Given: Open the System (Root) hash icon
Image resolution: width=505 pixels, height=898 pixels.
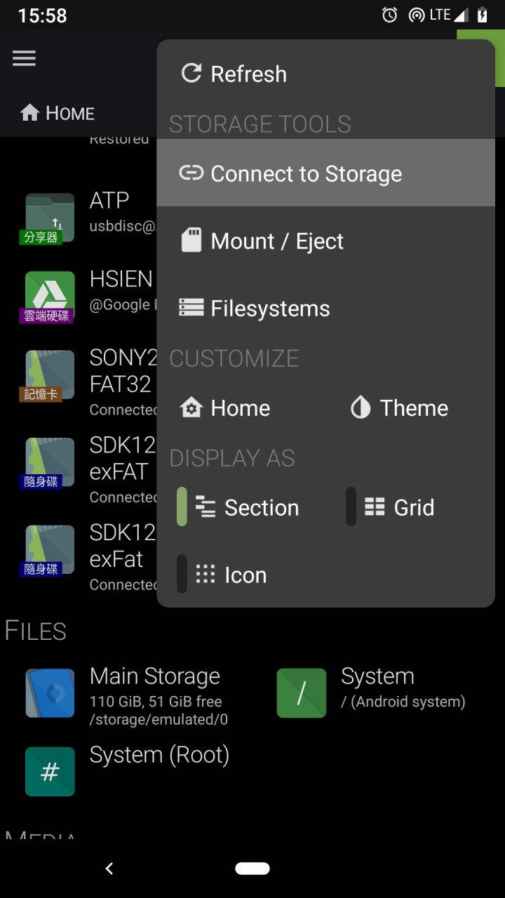Looking at the screenshot, I should pos(50,772).
